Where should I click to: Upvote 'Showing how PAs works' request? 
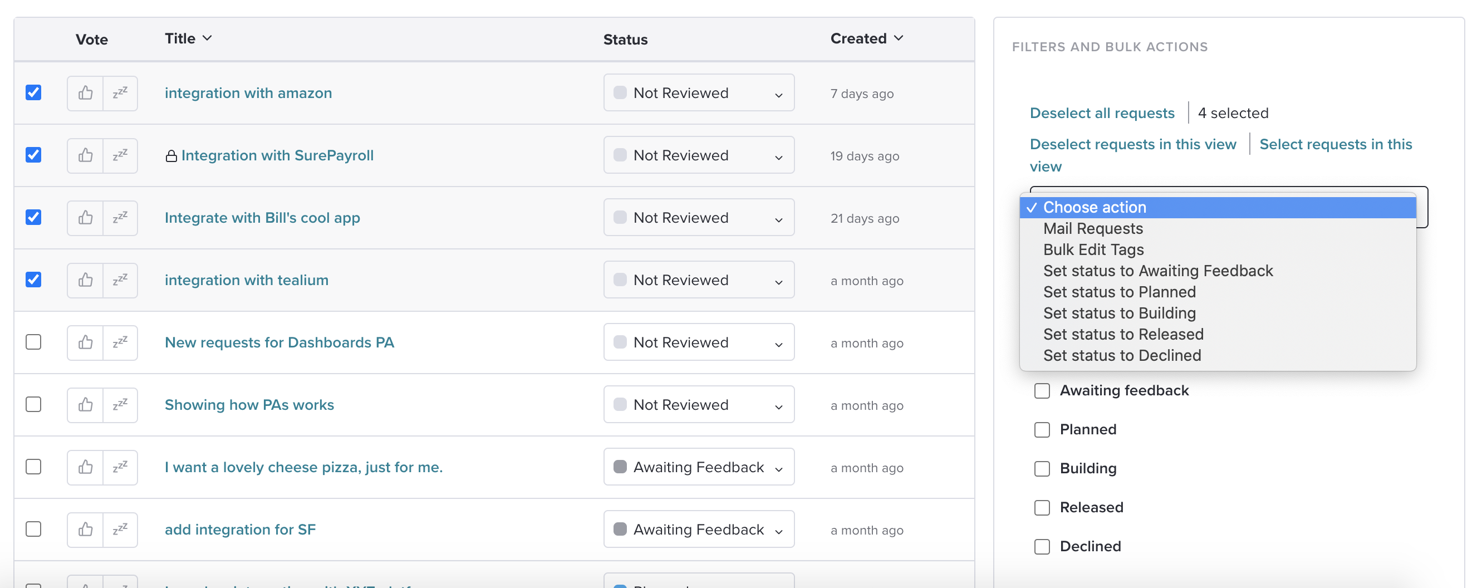click(85, 404)
